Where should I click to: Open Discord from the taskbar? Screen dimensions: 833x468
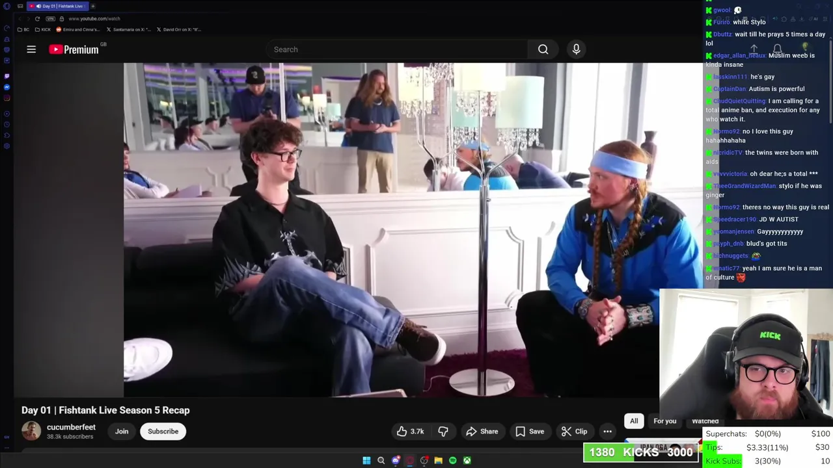(x=395, y=460)
